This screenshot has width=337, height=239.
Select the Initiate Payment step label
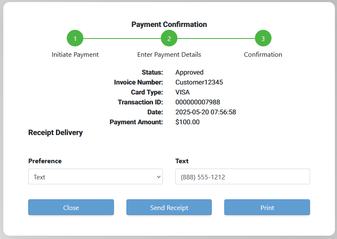tap(75, 55)
